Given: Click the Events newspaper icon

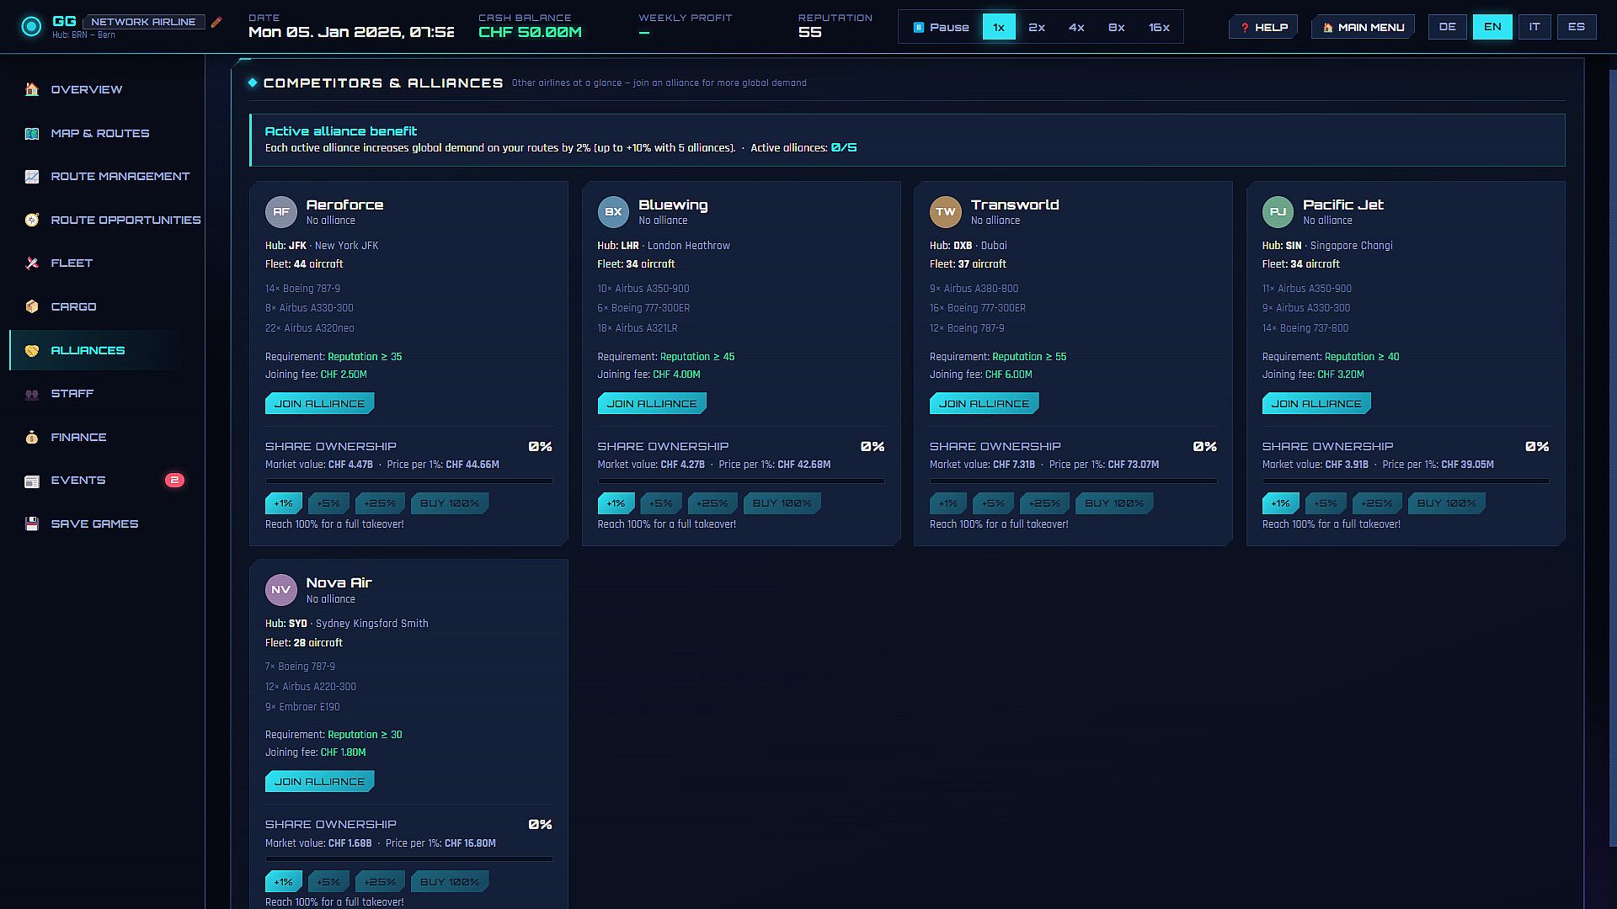Looking at the screenshot, I should tap(32, 481).
